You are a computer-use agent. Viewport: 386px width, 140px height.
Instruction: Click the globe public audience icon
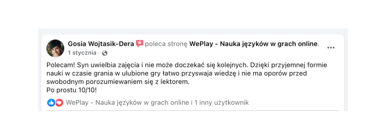105,53
